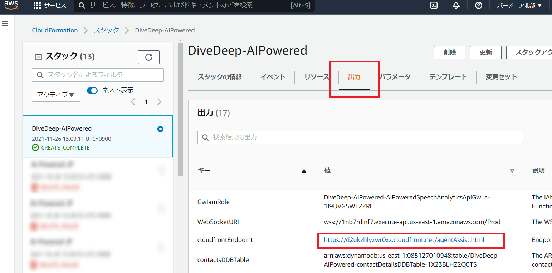This screenshot has width=552, height=273.
Task: Select the WebSocketURI key cell
Action: pyautogui.click(x=218, y=222)
